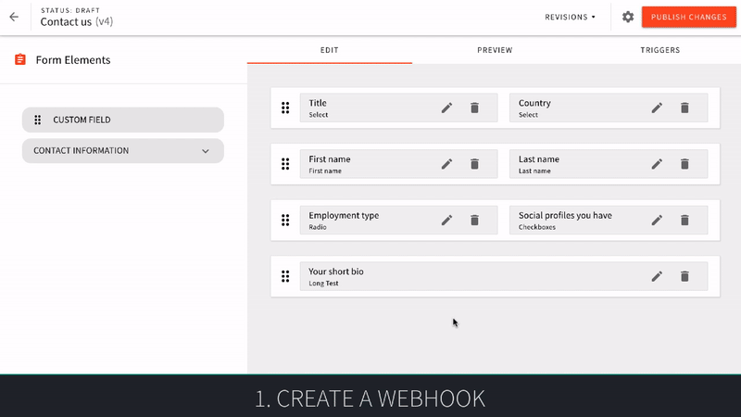Delete the Title field via trash icon
Screen dimensions: 741x417
click(474, 107)
